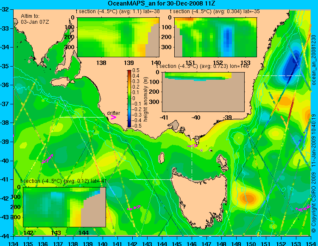The height and width of the screenshot is (246, 318).
Task: Click the '© Copyright CSIRO 2009' text
Action: (x=314, y=202)
